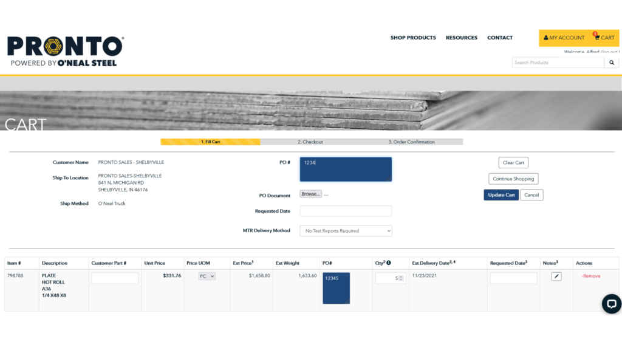Open the Contact page
622x350 pixels.
point(499,38)
